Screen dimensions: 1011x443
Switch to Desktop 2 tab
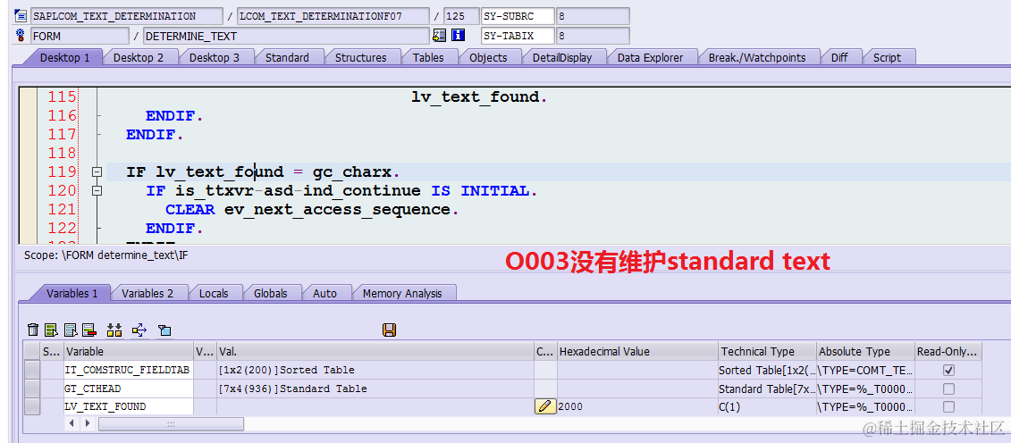point(138,57)
